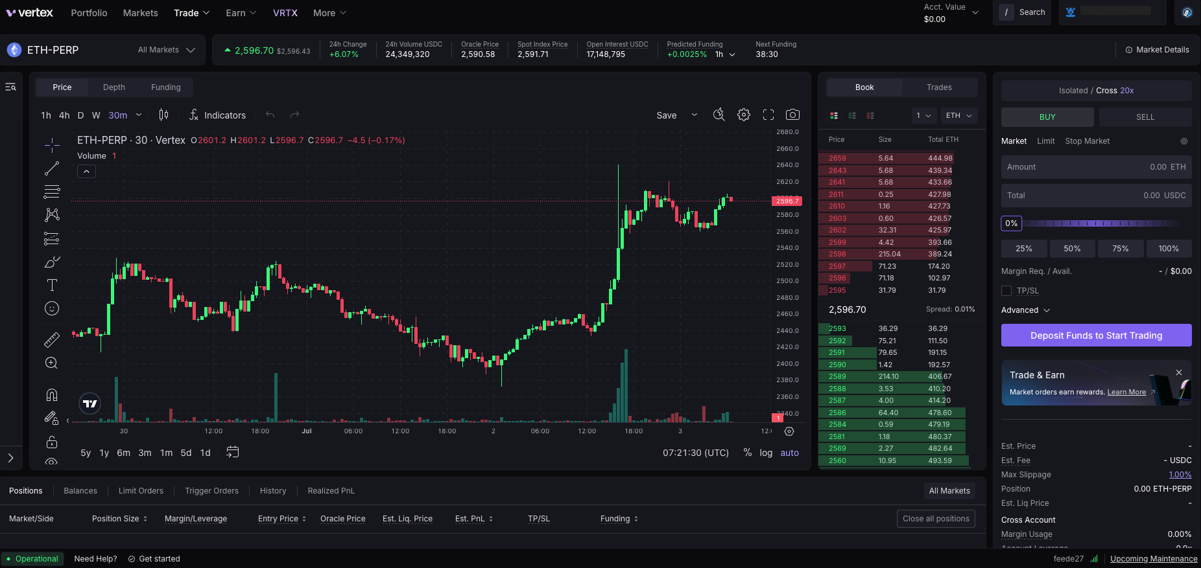Select the pattern drawing tool
The width and height of the screenshot is (1201, 568).
(52, 215)
